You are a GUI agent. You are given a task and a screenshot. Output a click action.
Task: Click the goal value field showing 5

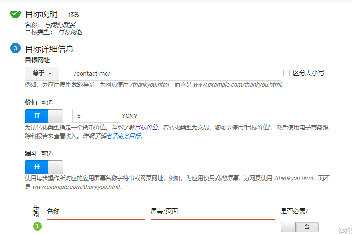click(96, 116)
